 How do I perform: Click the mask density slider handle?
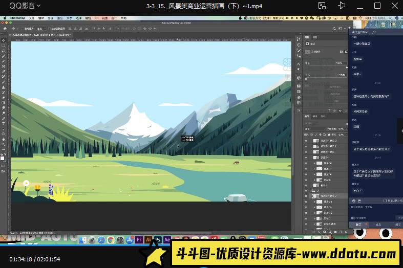(x=347, y=68)
